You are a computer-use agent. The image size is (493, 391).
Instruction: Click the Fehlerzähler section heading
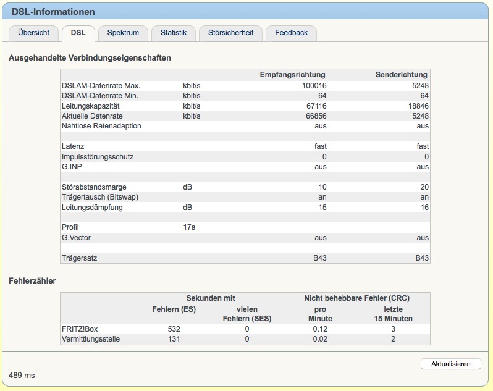(x=32, y=280)
